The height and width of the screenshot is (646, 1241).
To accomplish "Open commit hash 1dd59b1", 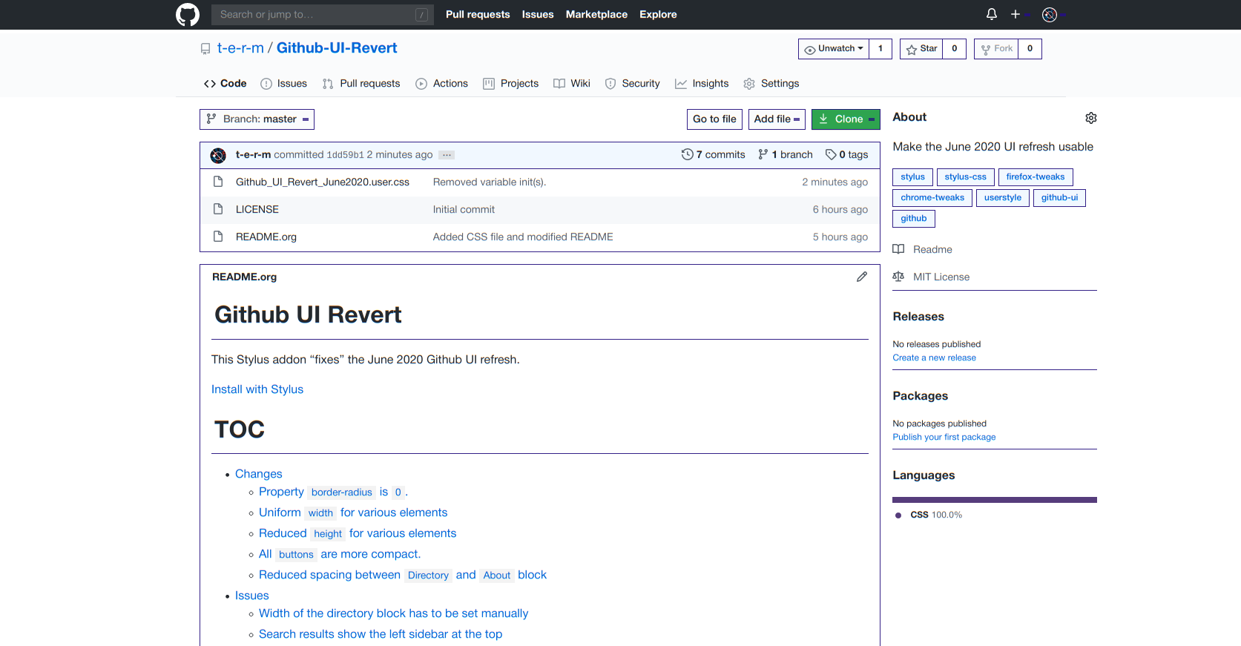I will (x=345, y=155).
